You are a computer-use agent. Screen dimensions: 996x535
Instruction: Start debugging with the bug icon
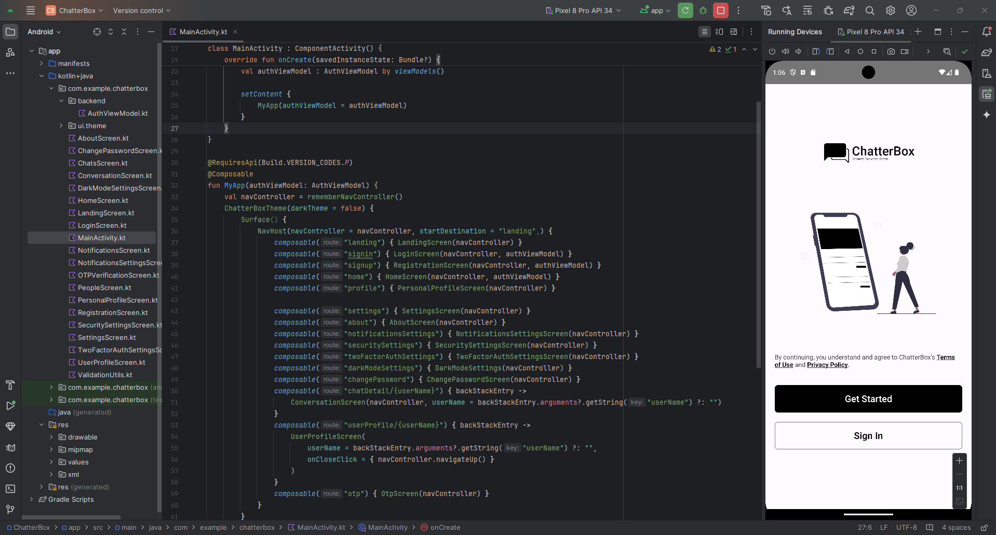(703, 10)
